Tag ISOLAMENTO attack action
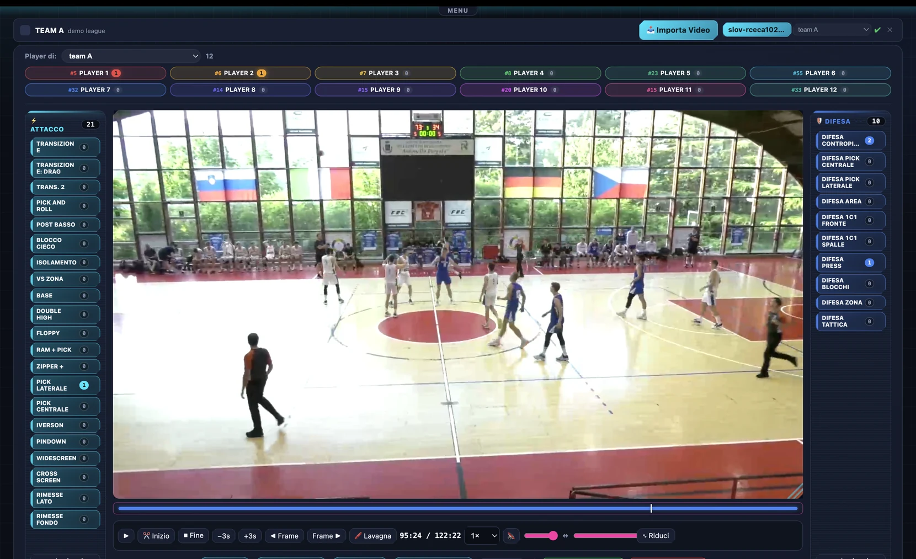Image resolution: width=916 pixels, height=559 pixels. (x=65, y=263)
